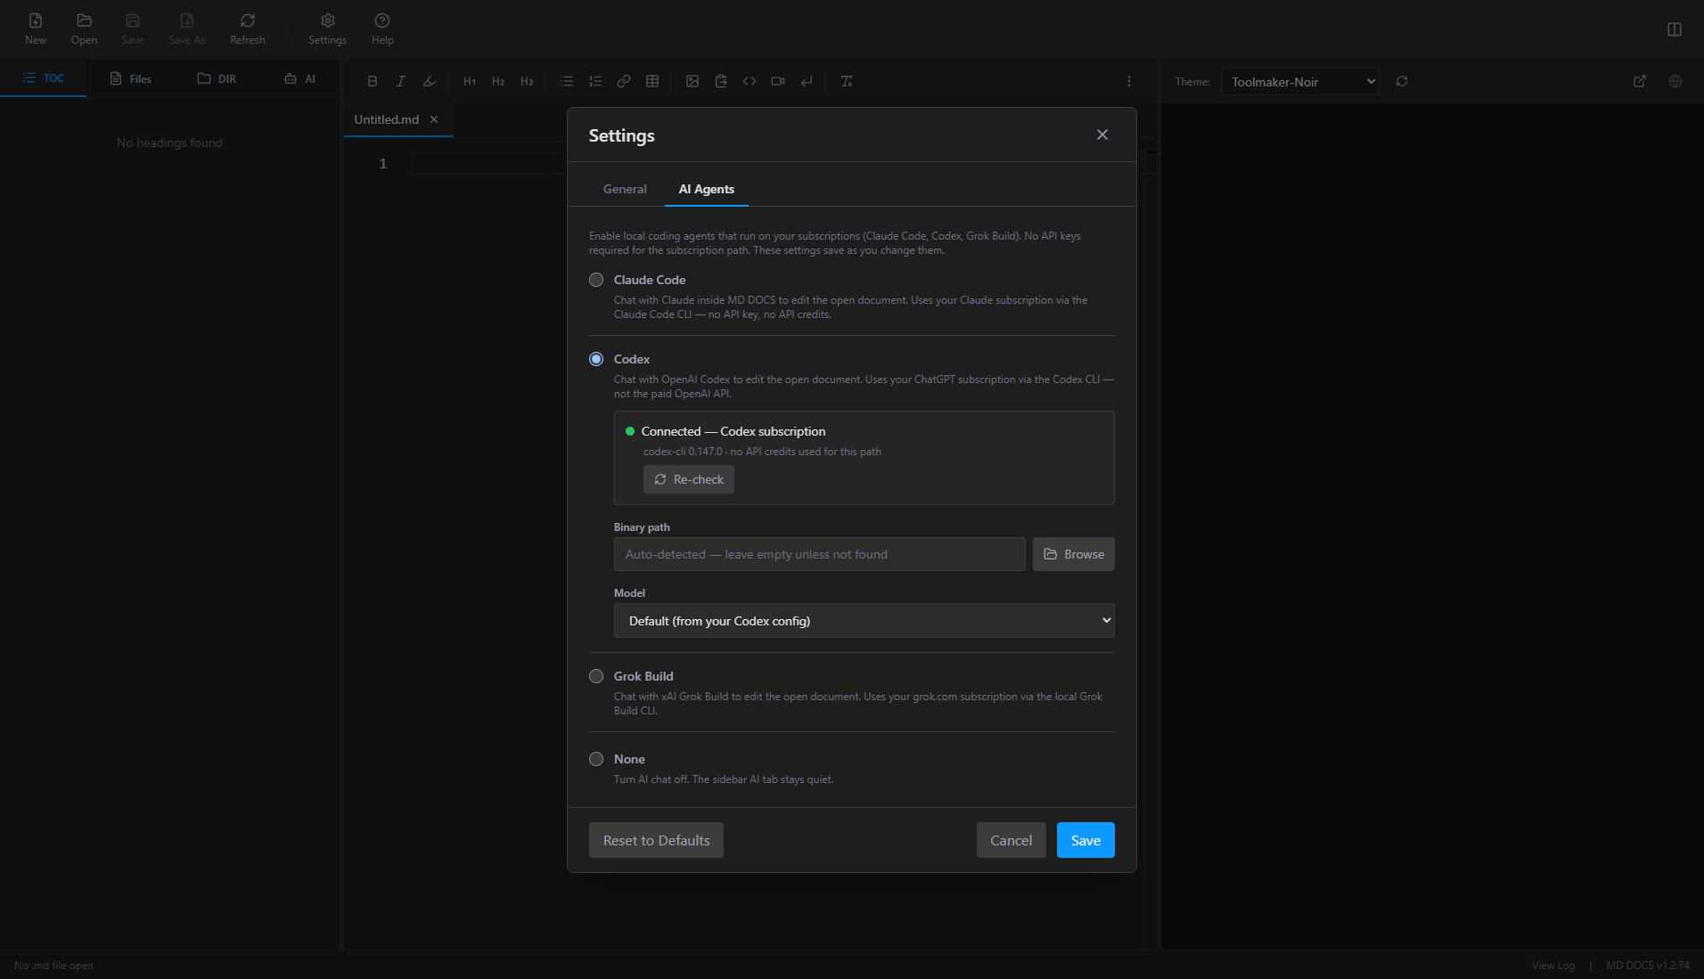Insert a hyperlink
1704x979 pixels.
[x=624, y=81]
